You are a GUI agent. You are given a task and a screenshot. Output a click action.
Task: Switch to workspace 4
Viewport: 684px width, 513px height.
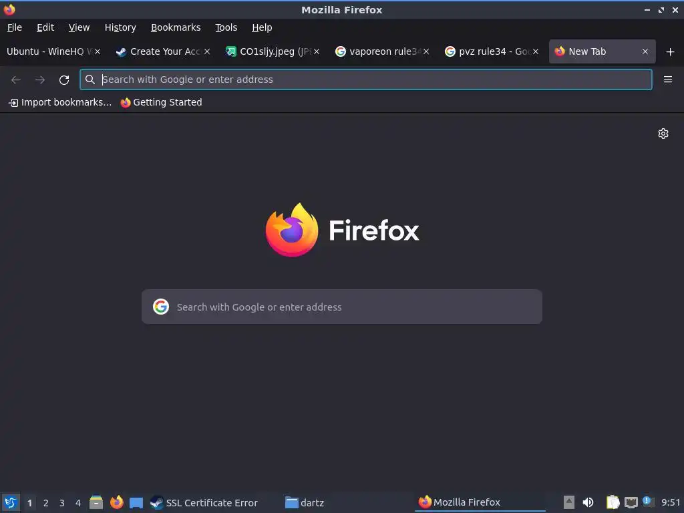tap(78, 503)
